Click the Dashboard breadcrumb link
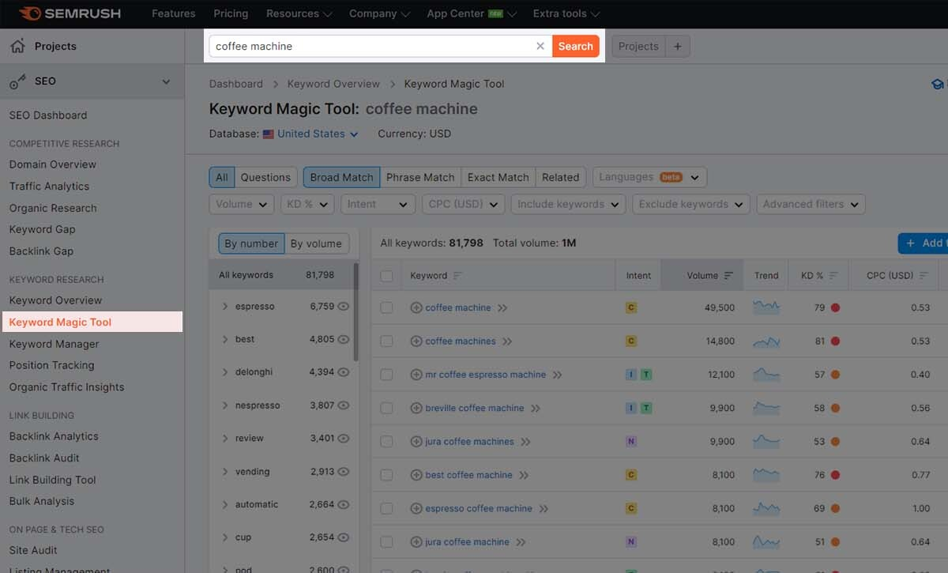This screenshot has height=573, width=948. pos(235,84)
